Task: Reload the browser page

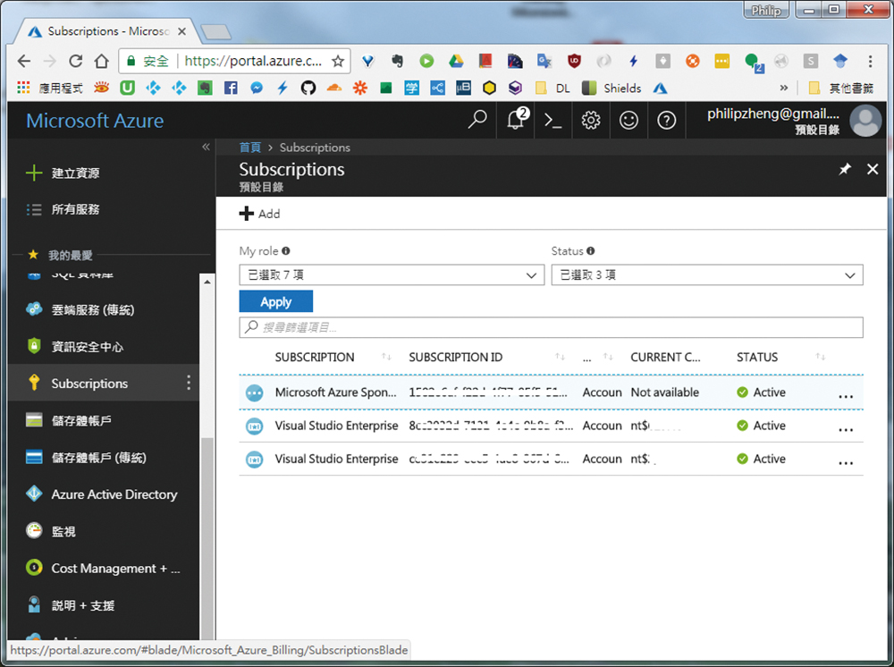Action: tap(75, 61)
